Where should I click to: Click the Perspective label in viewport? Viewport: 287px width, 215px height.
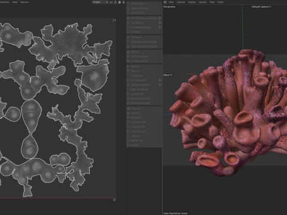pos(169,7)
